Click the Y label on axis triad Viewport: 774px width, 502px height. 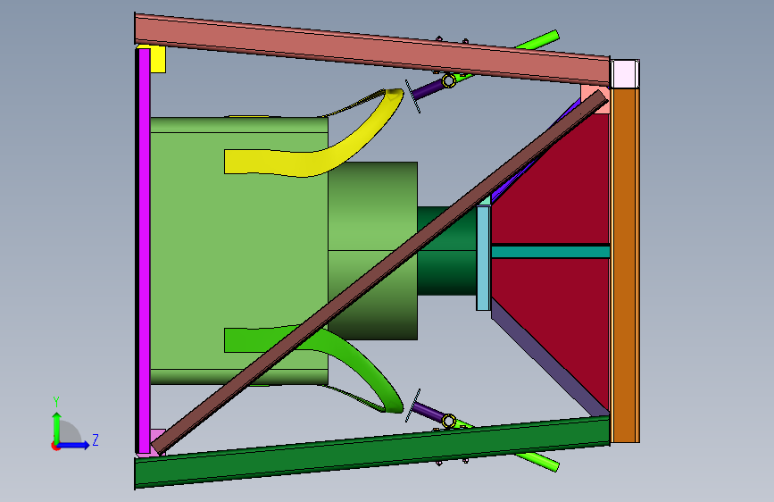click(x=56, y=401)
